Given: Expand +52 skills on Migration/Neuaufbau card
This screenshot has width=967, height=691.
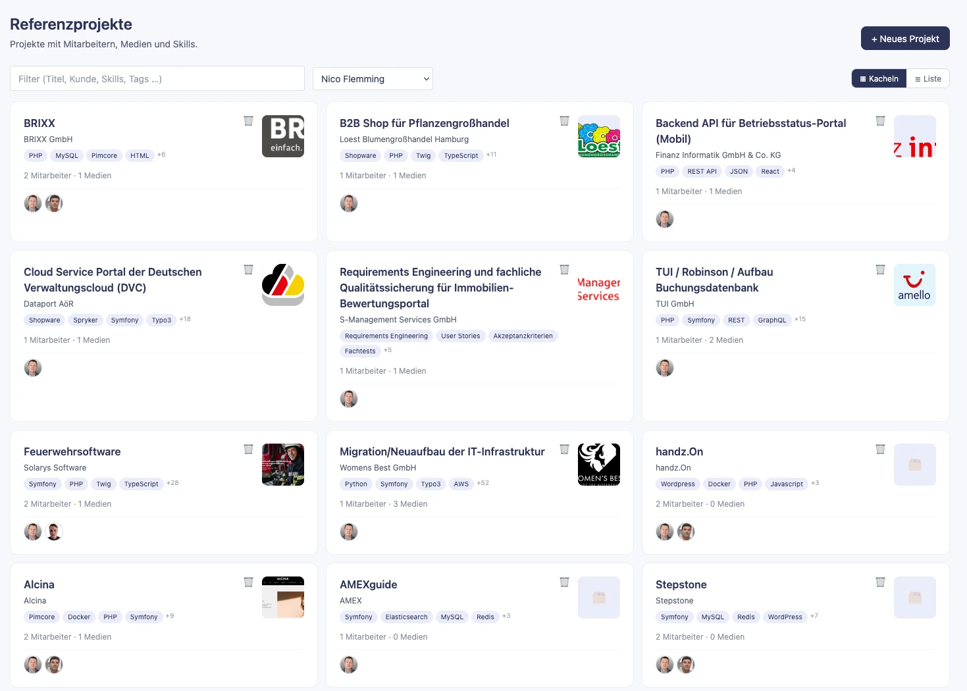Looking at the screenshot, I should 483,483.
